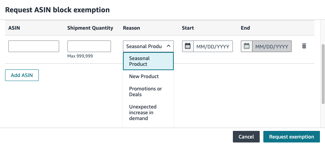The height and width of the screenshot is (145, 325).
Task: Focus the ASIN text field
Action: coord(34,46)
